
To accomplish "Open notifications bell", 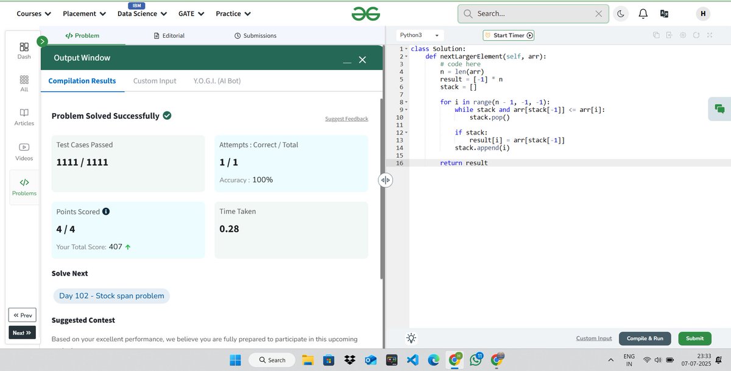I will pyautogui.click(x=643, y=13).
